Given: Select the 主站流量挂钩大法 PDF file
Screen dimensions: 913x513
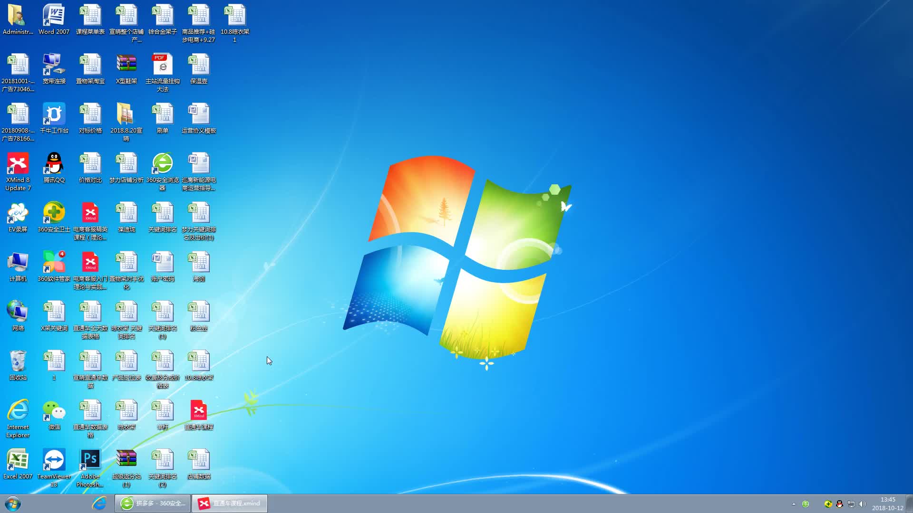Looking at the screenshot, I should tap(163, 72).
